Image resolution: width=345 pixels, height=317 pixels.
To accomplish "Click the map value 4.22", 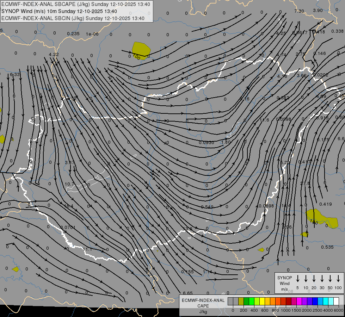I will tap(54, 54).
